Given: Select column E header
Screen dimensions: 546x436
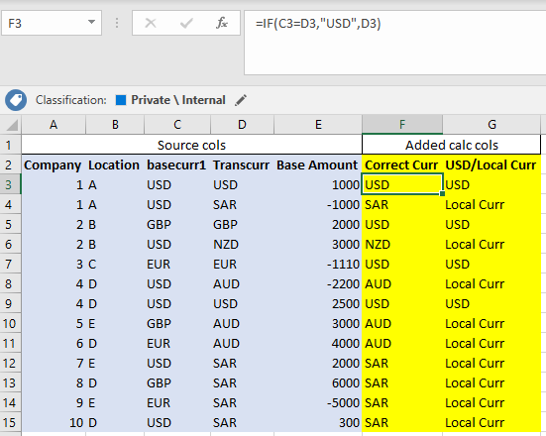Looking at the screenshot, I should coord(318,125).
